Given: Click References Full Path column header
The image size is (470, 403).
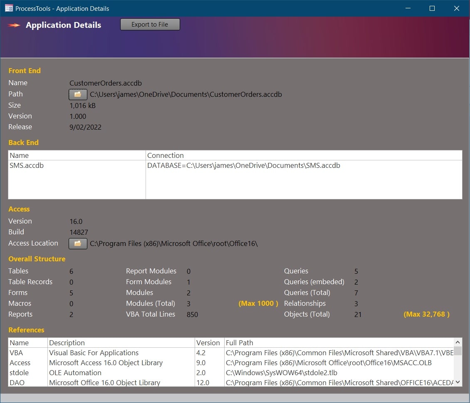Looking at the screenshot, I should [339, 343].
